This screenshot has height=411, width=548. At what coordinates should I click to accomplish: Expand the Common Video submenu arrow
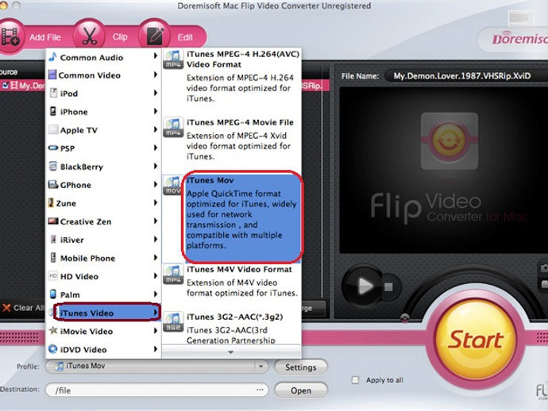155,75
